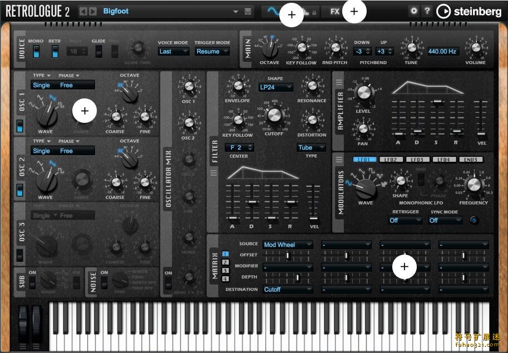Select matrix page 2 button
Viewport: 508px width, 353px height.
[225, 262]
